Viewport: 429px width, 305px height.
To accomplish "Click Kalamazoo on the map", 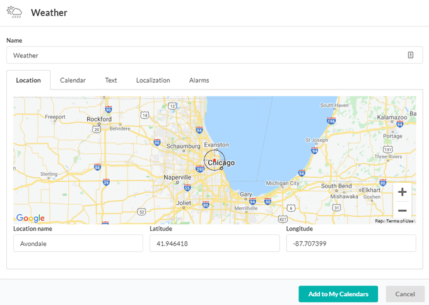I will click(x=392, y=117).
